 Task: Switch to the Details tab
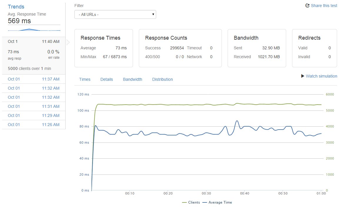(x=106, y=79)
